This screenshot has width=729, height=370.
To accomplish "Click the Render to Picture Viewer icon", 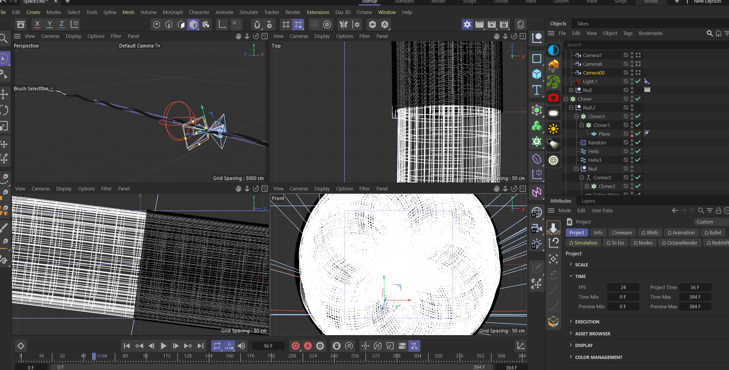I will [479, 24].
